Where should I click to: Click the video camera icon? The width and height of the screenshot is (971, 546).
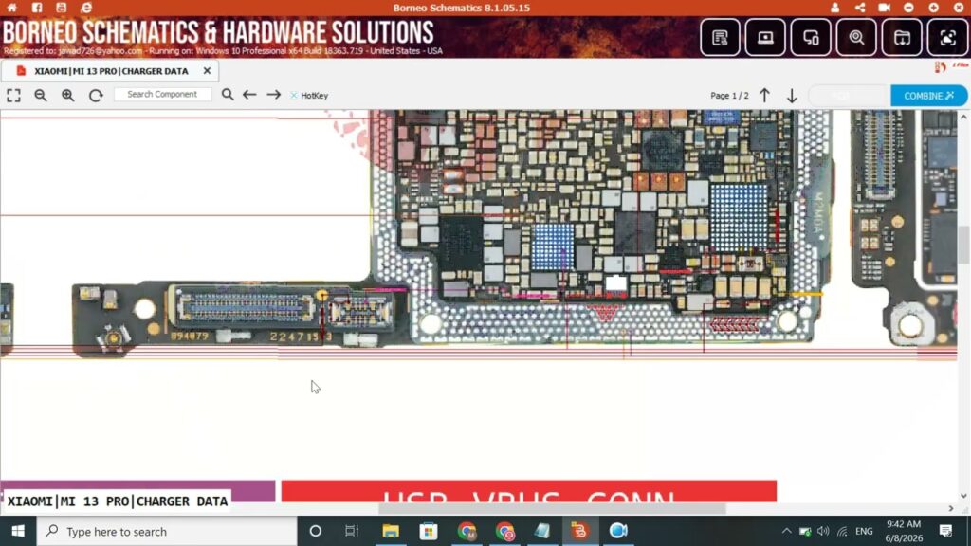click(884, 8)
